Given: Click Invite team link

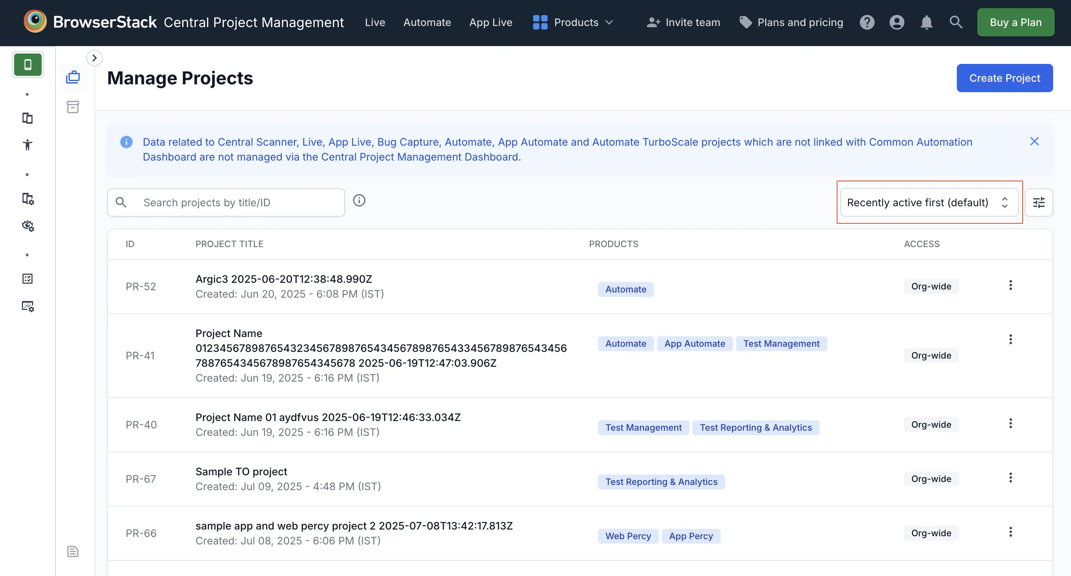Looking at the screenshot, I should coord(684,22).
